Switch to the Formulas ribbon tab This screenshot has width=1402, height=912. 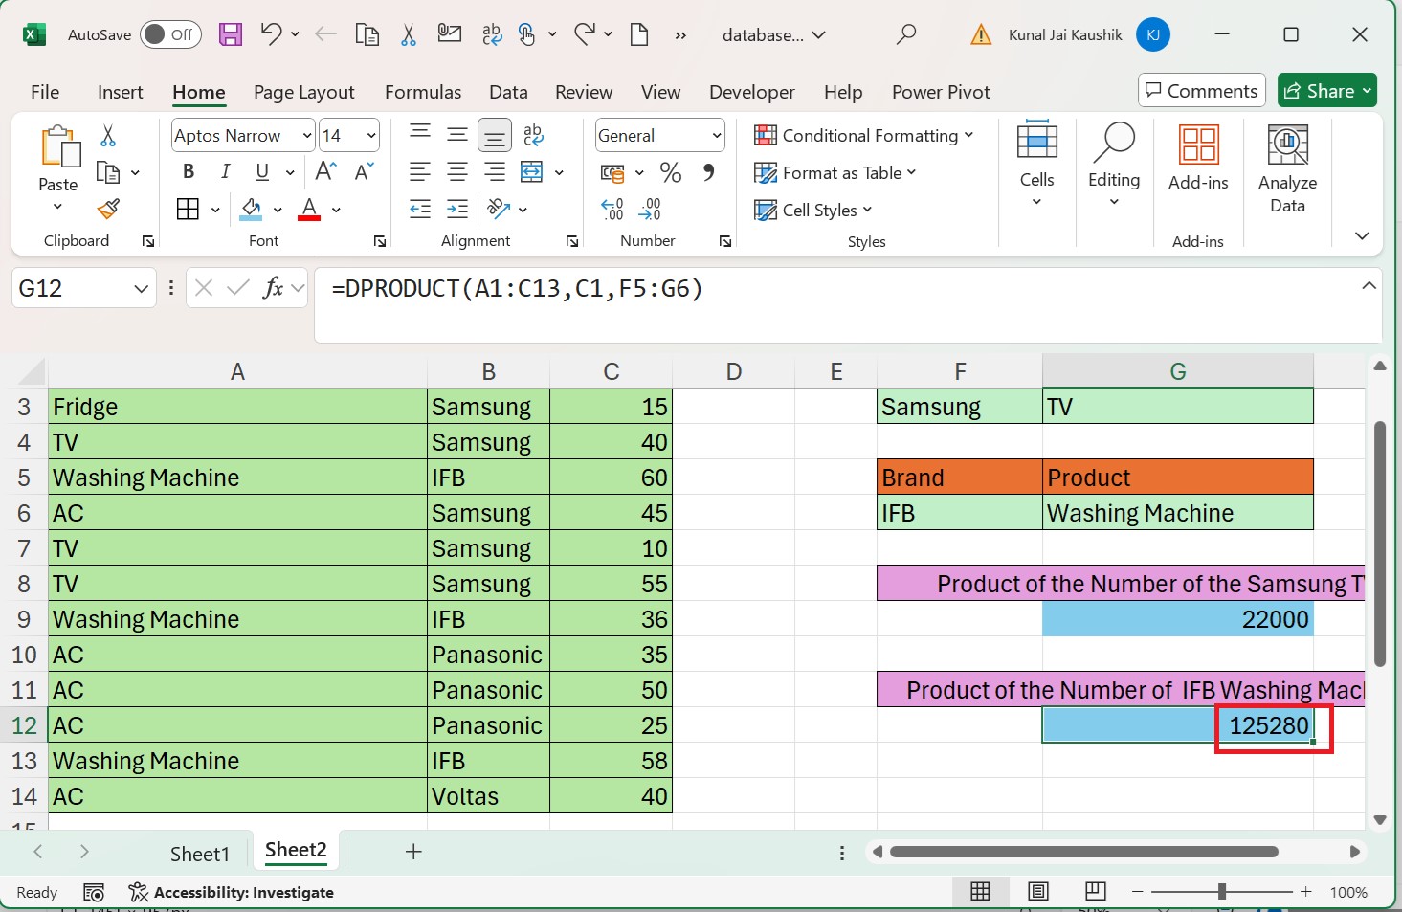tap(422, 92)
